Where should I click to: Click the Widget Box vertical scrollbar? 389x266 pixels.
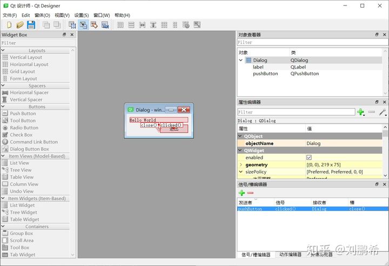tap(73, 152)
